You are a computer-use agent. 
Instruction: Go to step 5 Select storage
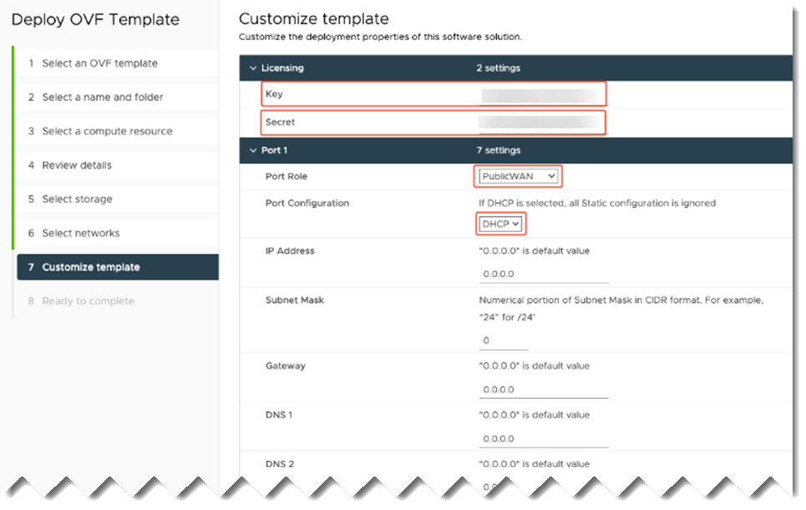(77, 199)
